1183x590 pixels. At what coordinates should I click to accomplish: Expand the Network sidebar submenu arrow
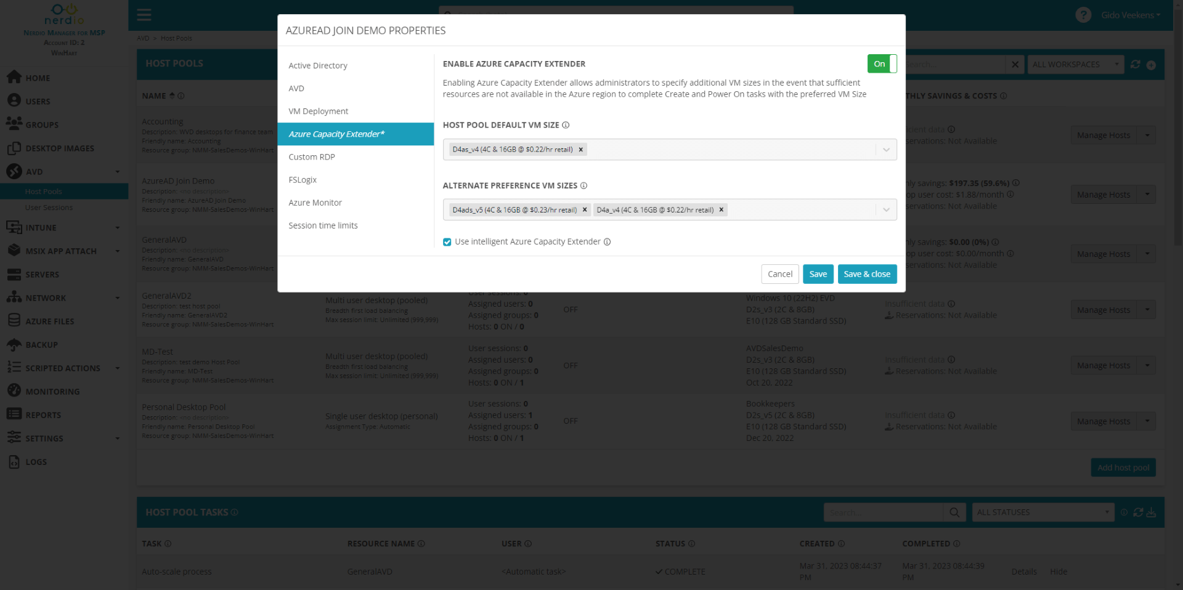117,298
